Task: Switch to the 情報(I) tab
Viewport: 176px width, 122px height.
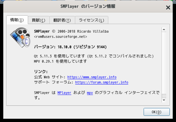Action: (17, 20)
